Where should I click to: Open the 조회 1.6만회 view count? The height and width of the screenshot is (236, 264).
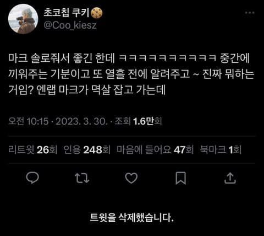[138, 121]
